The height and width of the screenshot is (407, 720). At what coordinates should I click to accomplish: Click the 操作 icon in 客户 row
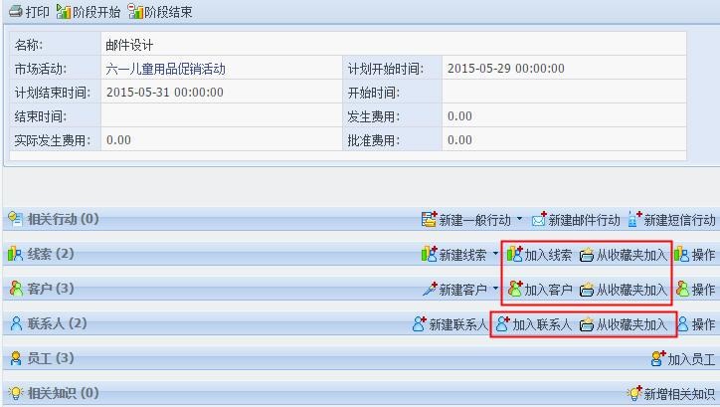point(683,290)
